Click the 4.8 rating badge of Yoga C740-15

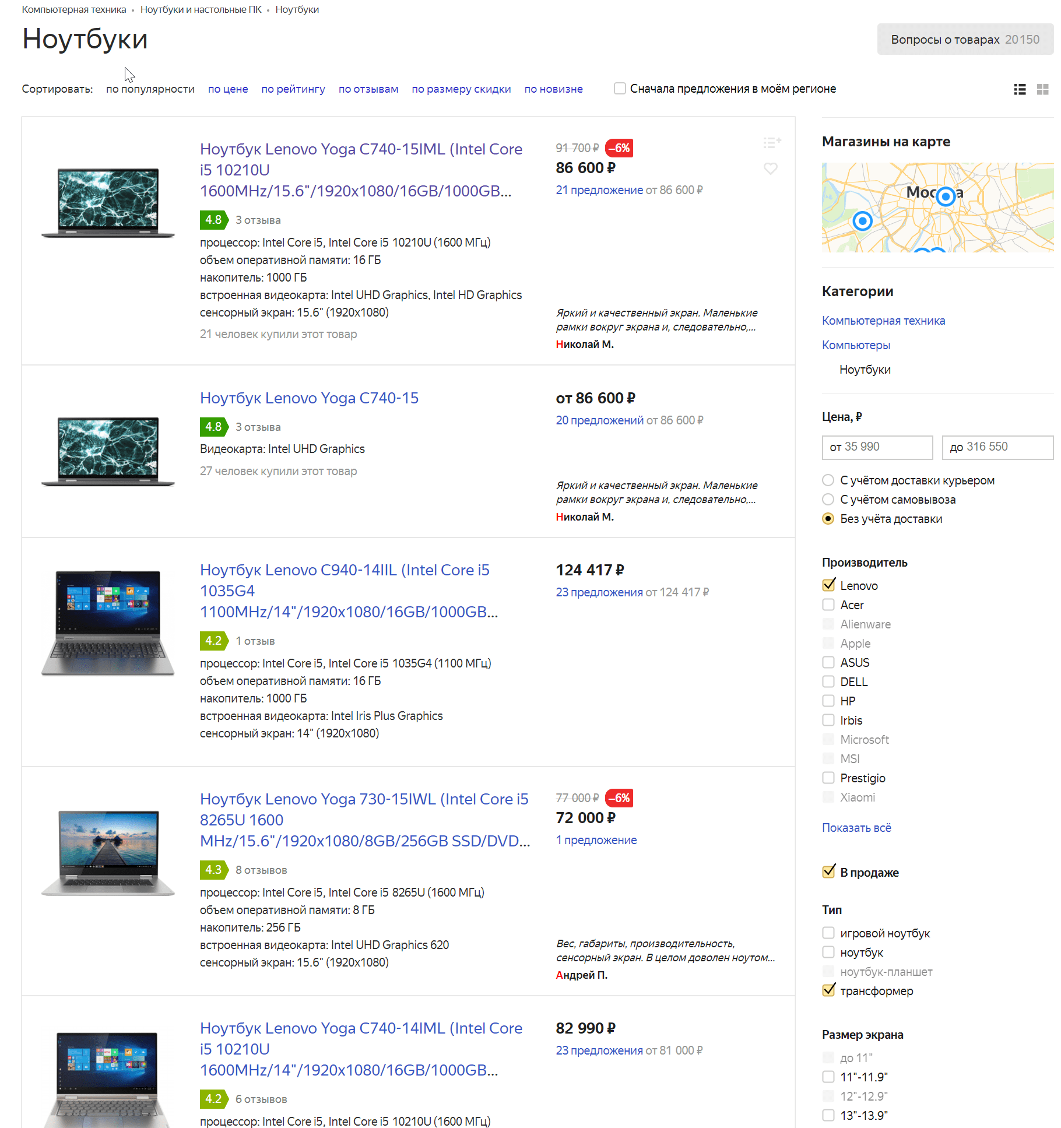point(213,427)
